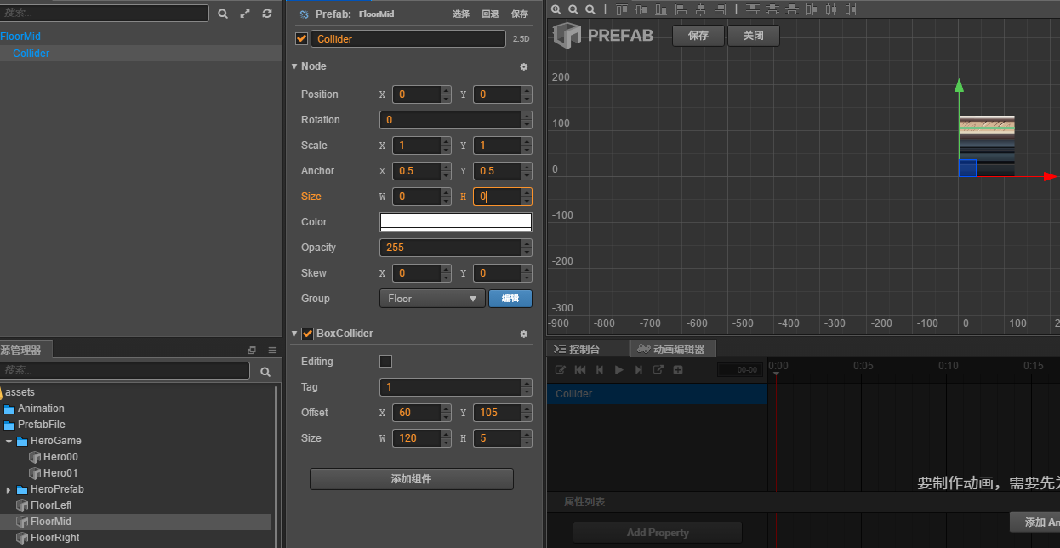The image size is (1060, 548).
Task: Click 保存 in the Prefab header
Action: (x=520, y=14)
